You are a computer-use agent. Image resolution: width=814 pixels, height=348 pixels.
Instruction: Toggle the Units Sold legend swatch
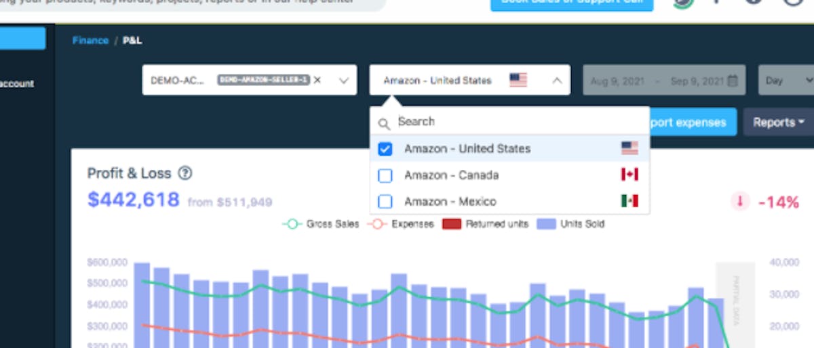(545, 223)
